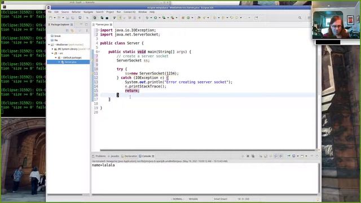The height and width of the screenshot is (203, 361).
Task: Click the 'name=lalala' console output
Action: click(x=103, y=165)
